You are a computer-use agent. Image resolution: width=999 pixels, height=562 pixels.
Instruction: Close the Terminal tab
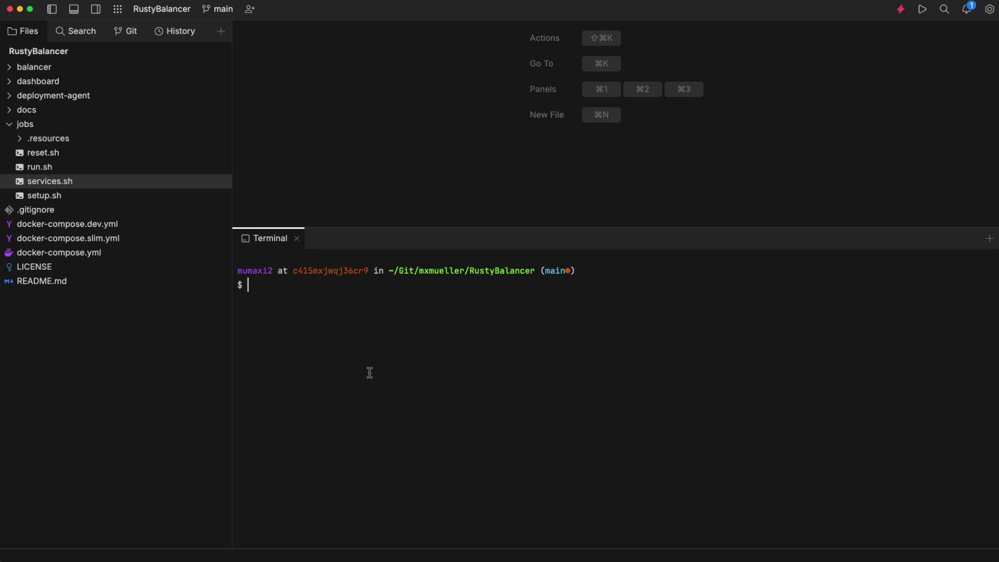[x=297, y=238]
